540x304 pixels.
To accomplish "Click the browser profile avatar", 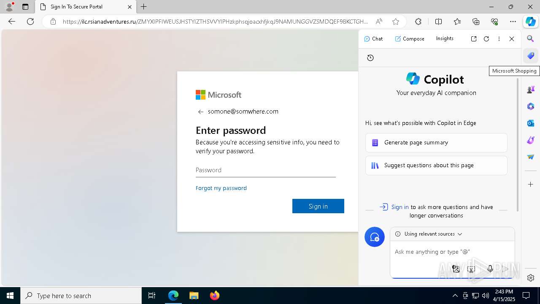I will point(9,7).
